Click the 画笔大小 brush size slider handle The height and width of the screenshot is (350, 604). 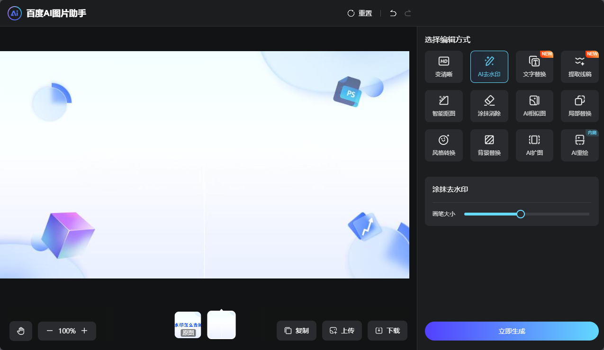(x=520, y=214)
